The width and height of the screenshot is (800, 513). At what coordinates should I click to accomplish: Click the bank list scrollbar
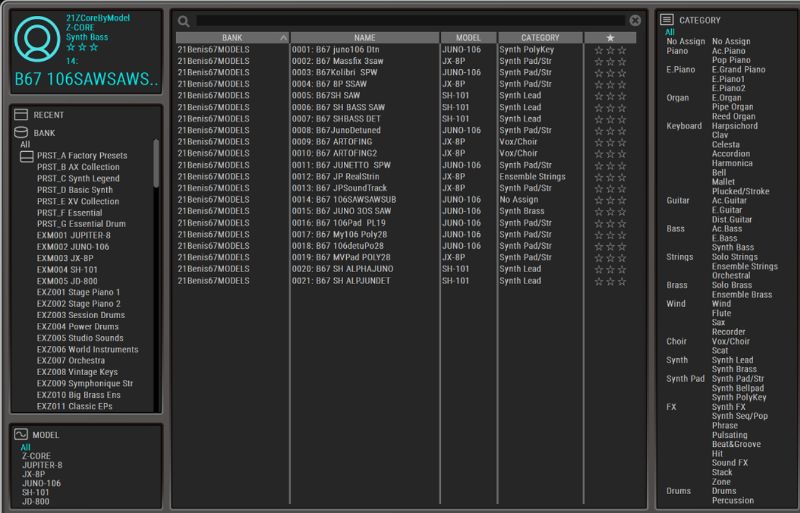click(156, 163)
